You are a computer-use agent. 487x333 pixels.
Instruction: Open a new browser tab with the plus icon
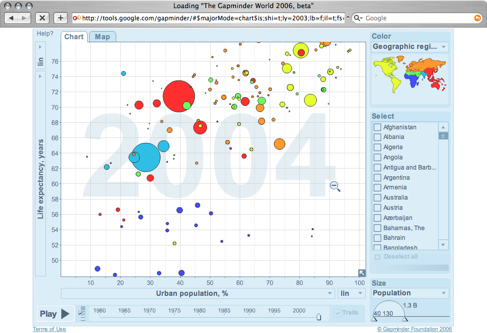(60, 17)
